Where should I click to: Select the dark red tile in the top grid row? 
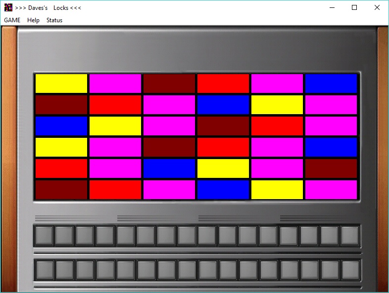(169, 84)
